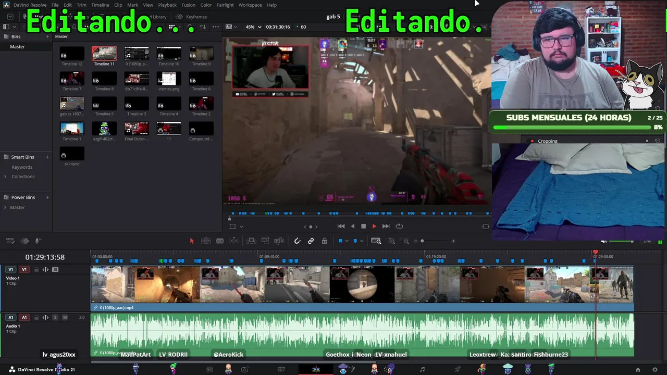Solo the Audio 1 track

click(55, 317)
